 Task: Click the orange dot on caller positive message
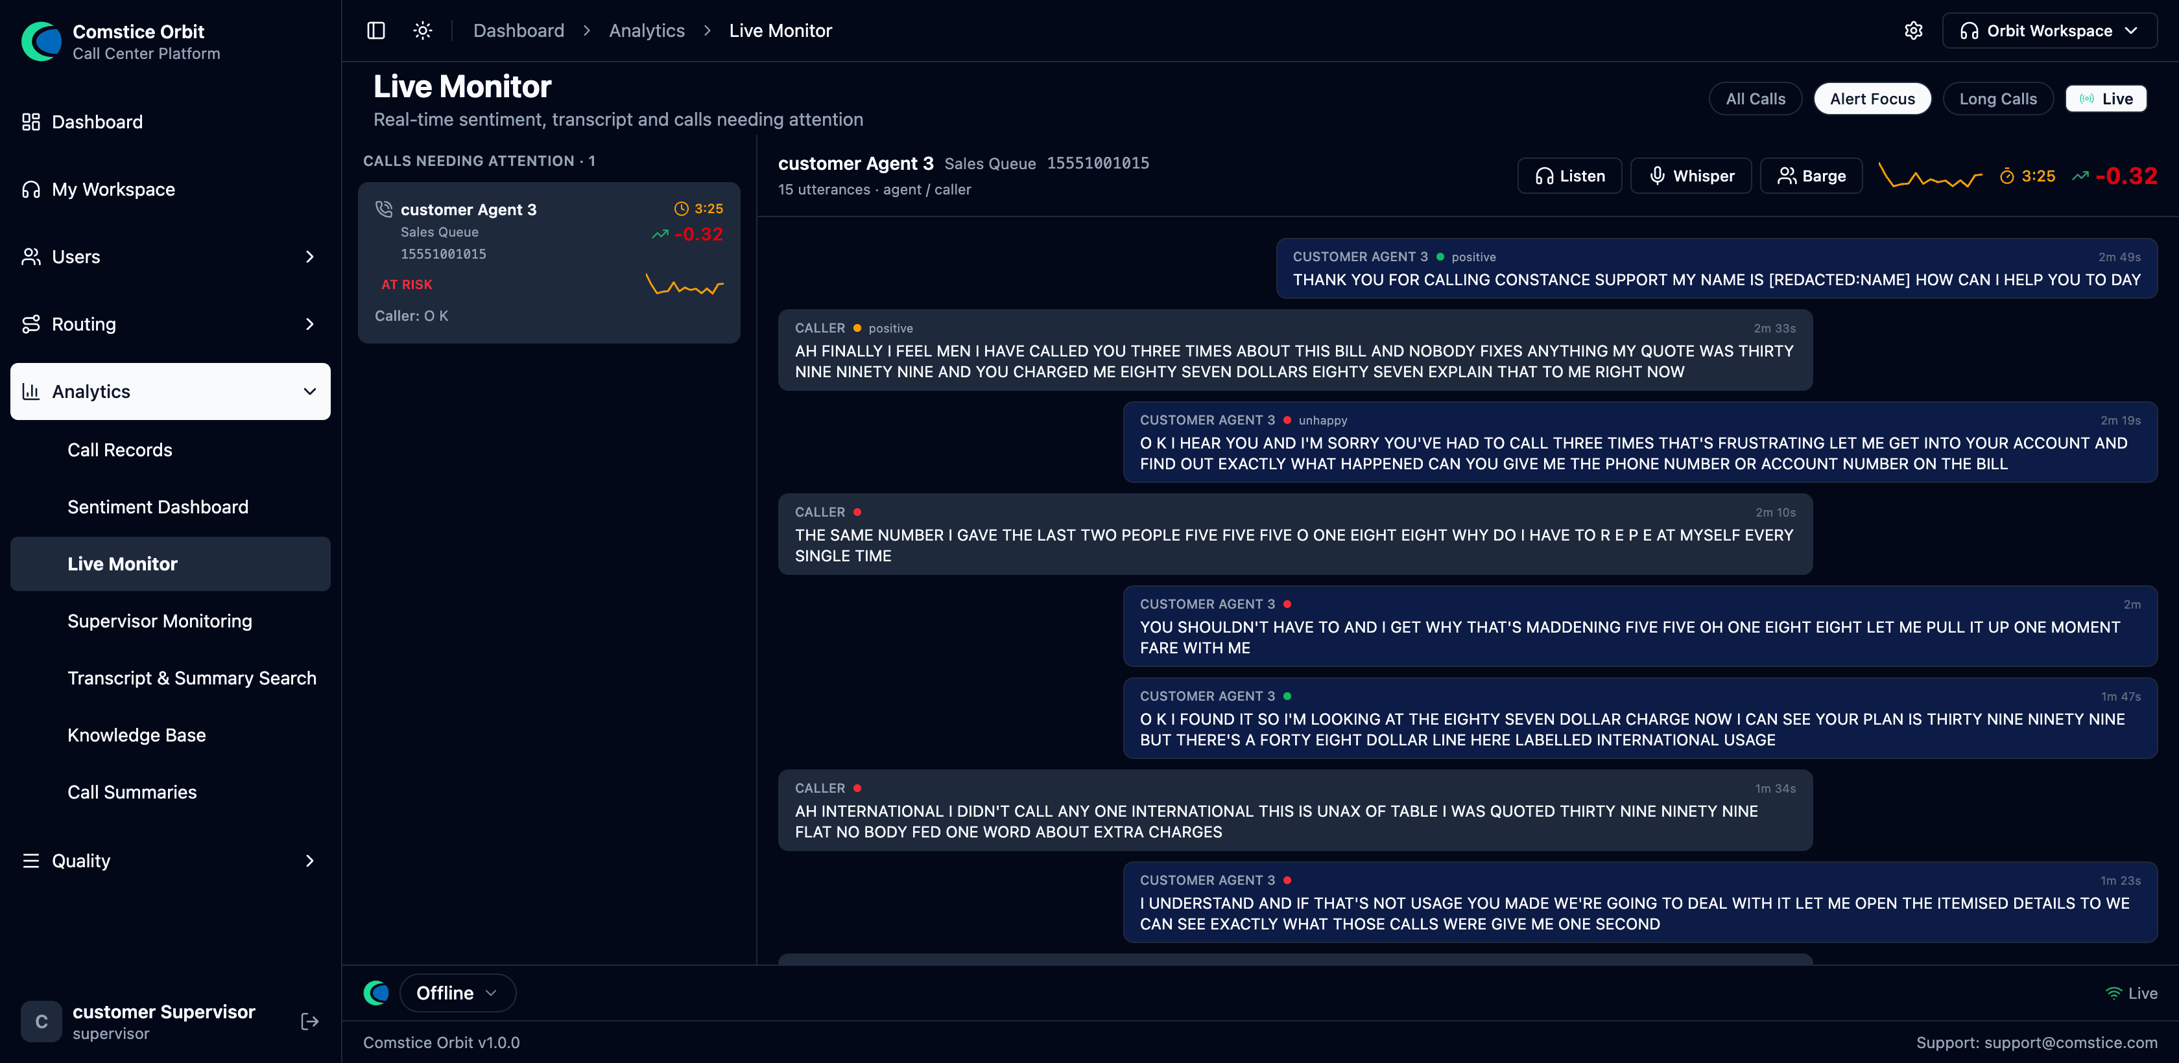[857, 328]
